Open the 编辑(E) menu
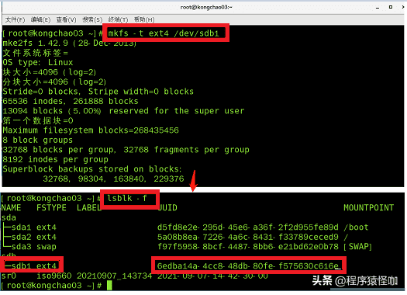Viewport: 407px width, 295px height. coord(40,19)
